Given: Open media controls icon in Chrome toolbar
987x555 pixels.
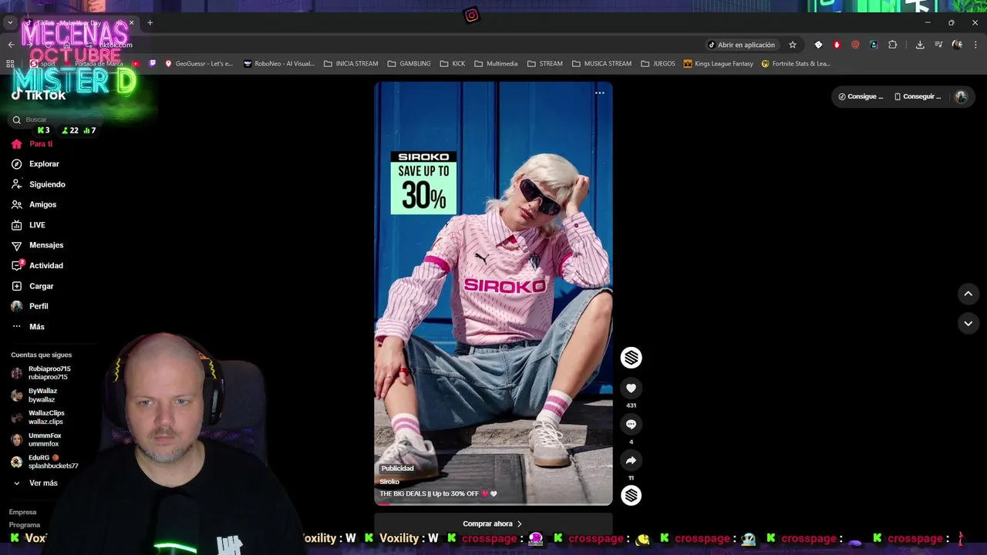Looking at the screenshot, I should (x=938, y=45).
